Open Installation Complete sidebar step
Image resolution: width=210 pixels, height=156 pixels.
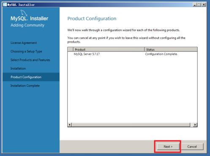coord(25,86)
